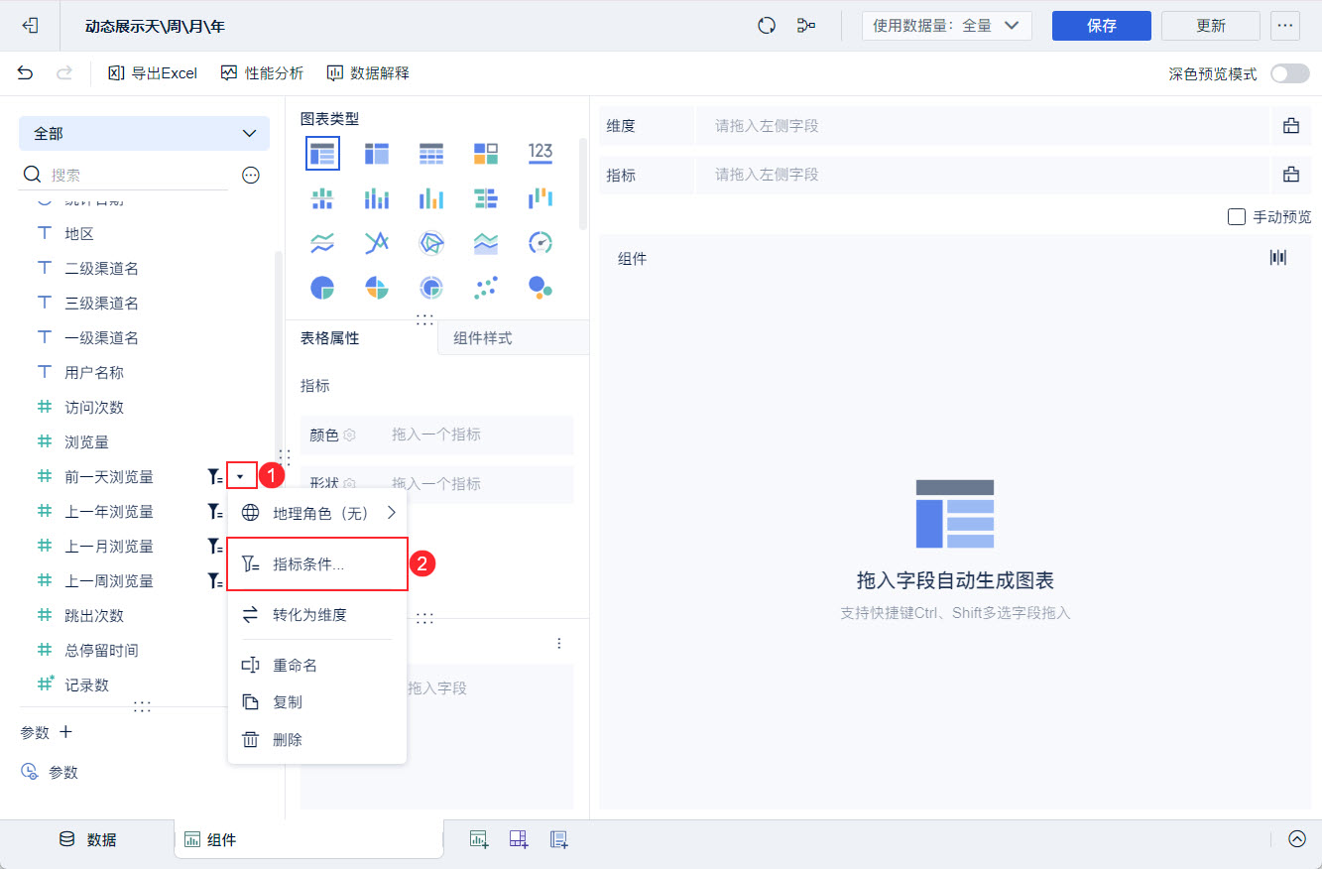Click the 维度 field drop area
This screenshot has width=1322, height=869.
pos(983,126)
